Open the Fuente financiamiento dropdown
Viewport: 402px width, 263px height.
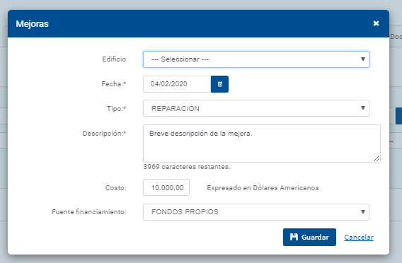click(256, 212)
